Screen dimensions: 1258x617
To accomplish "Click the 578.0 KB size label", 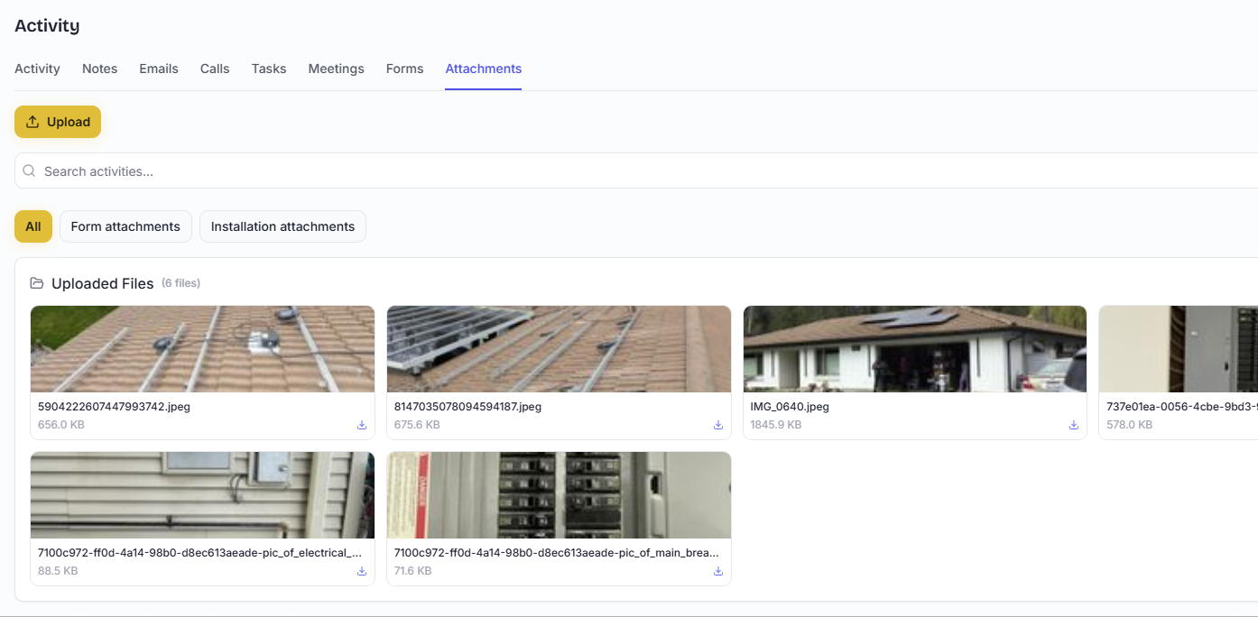I will (1129, 425).
